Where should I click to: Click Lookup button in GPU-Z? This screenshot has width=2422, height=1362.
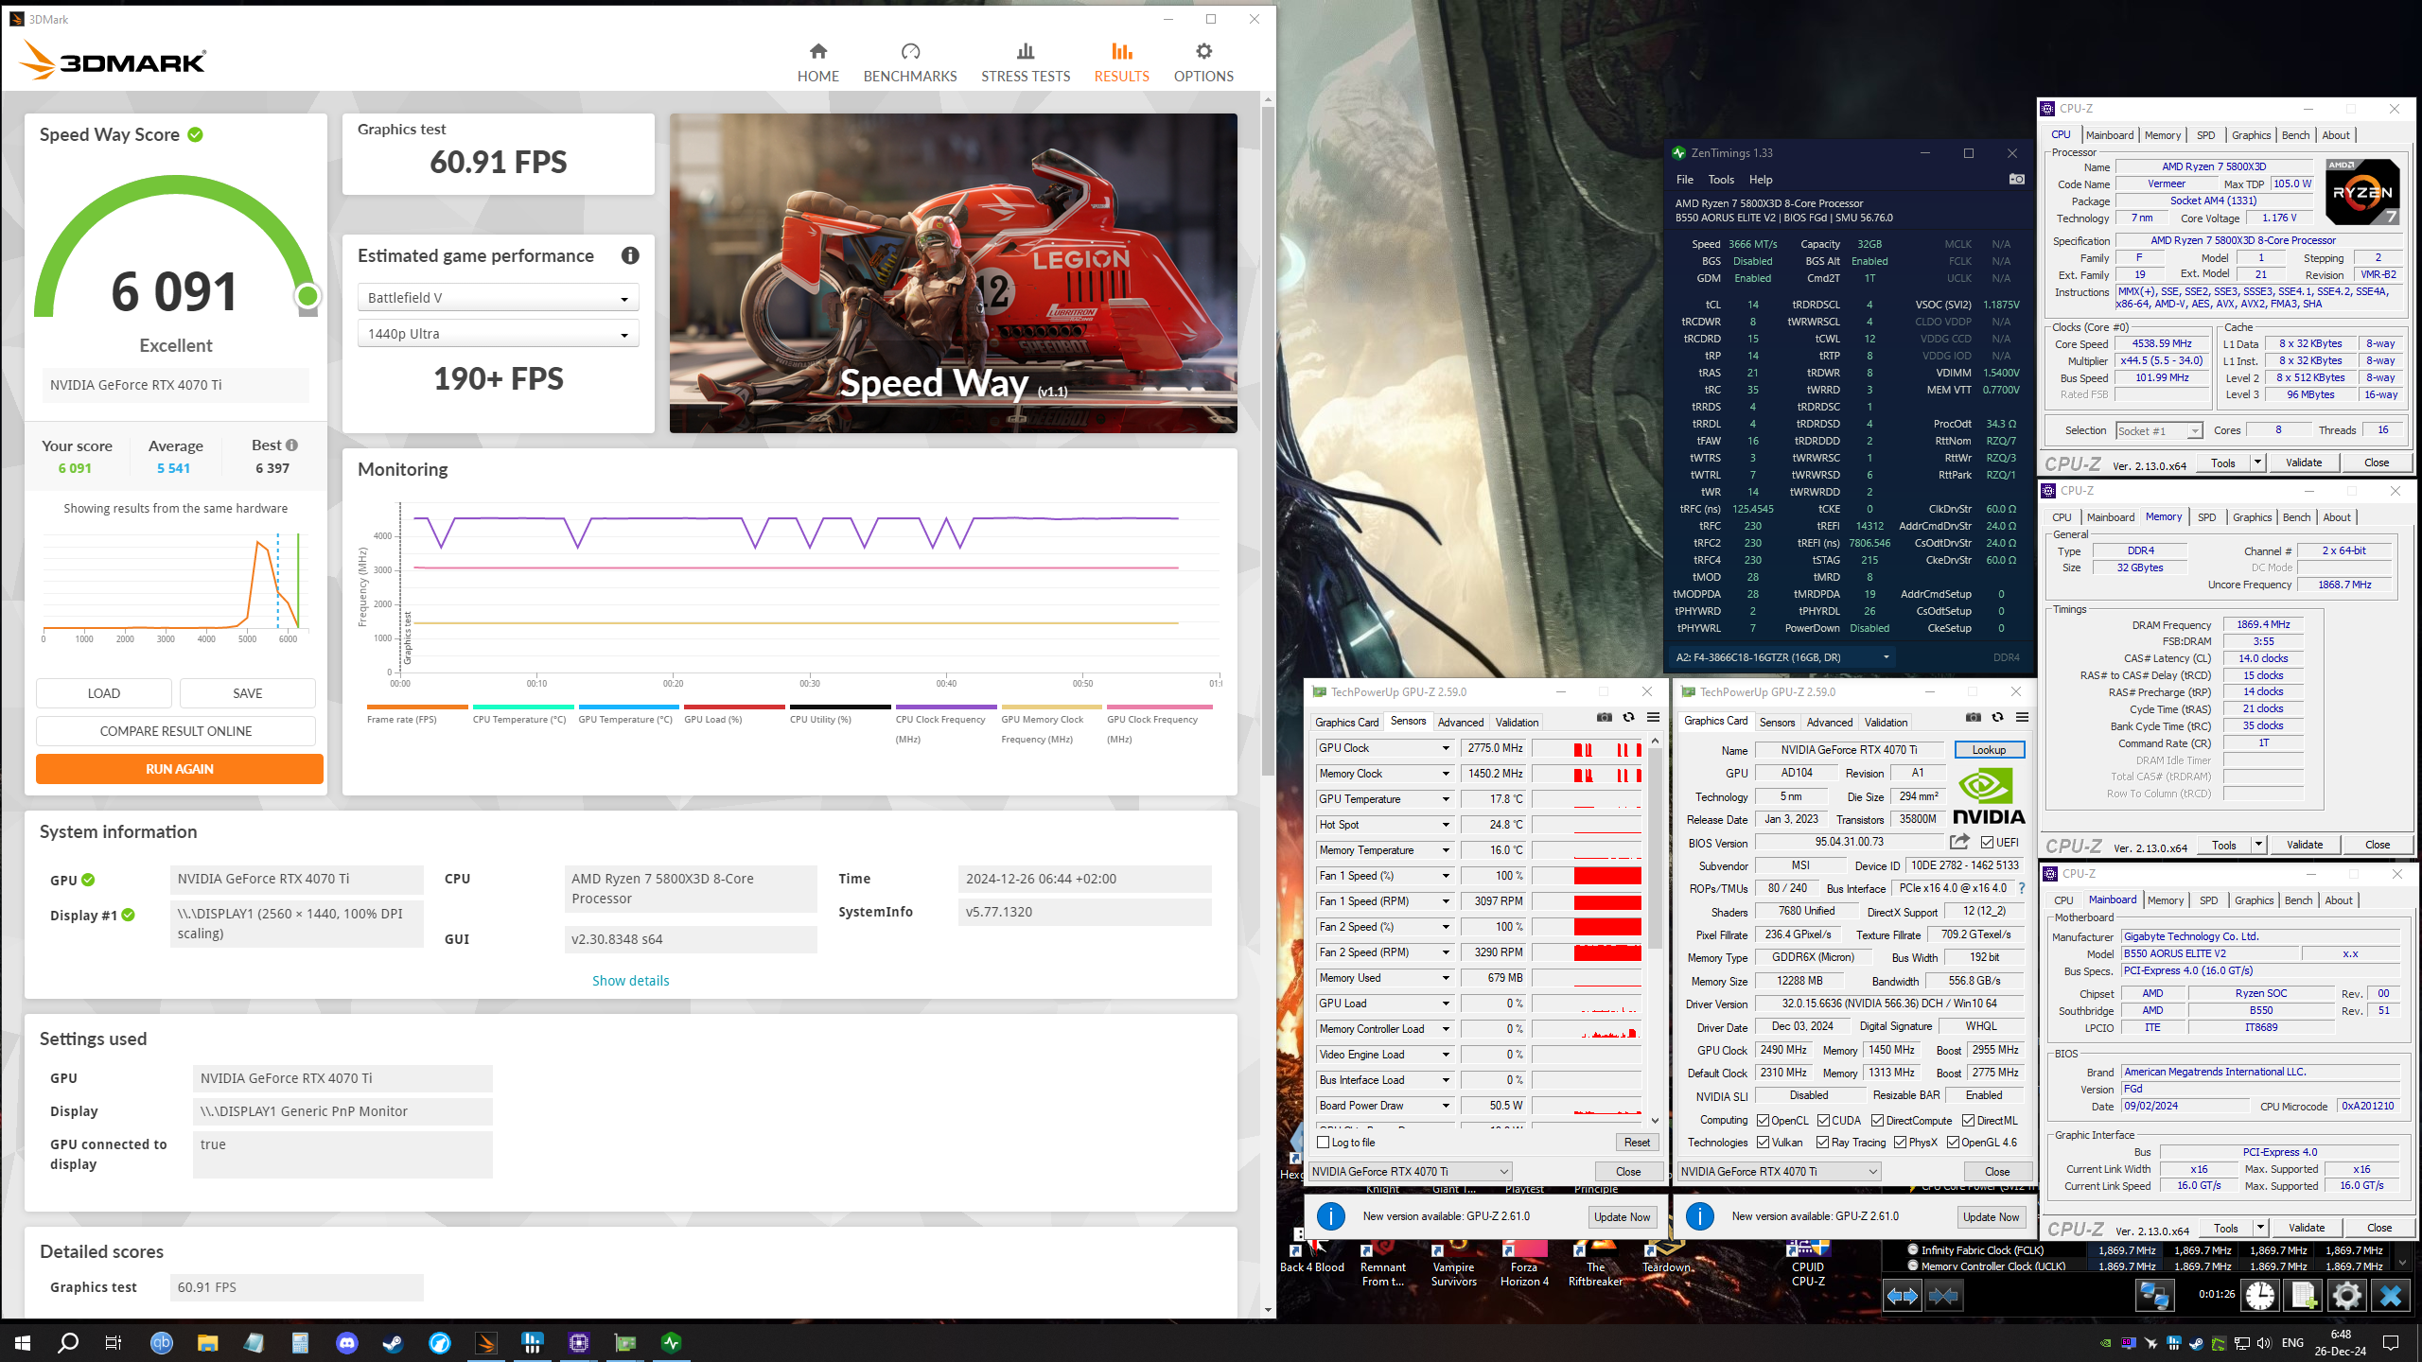tap(1989, 749)
